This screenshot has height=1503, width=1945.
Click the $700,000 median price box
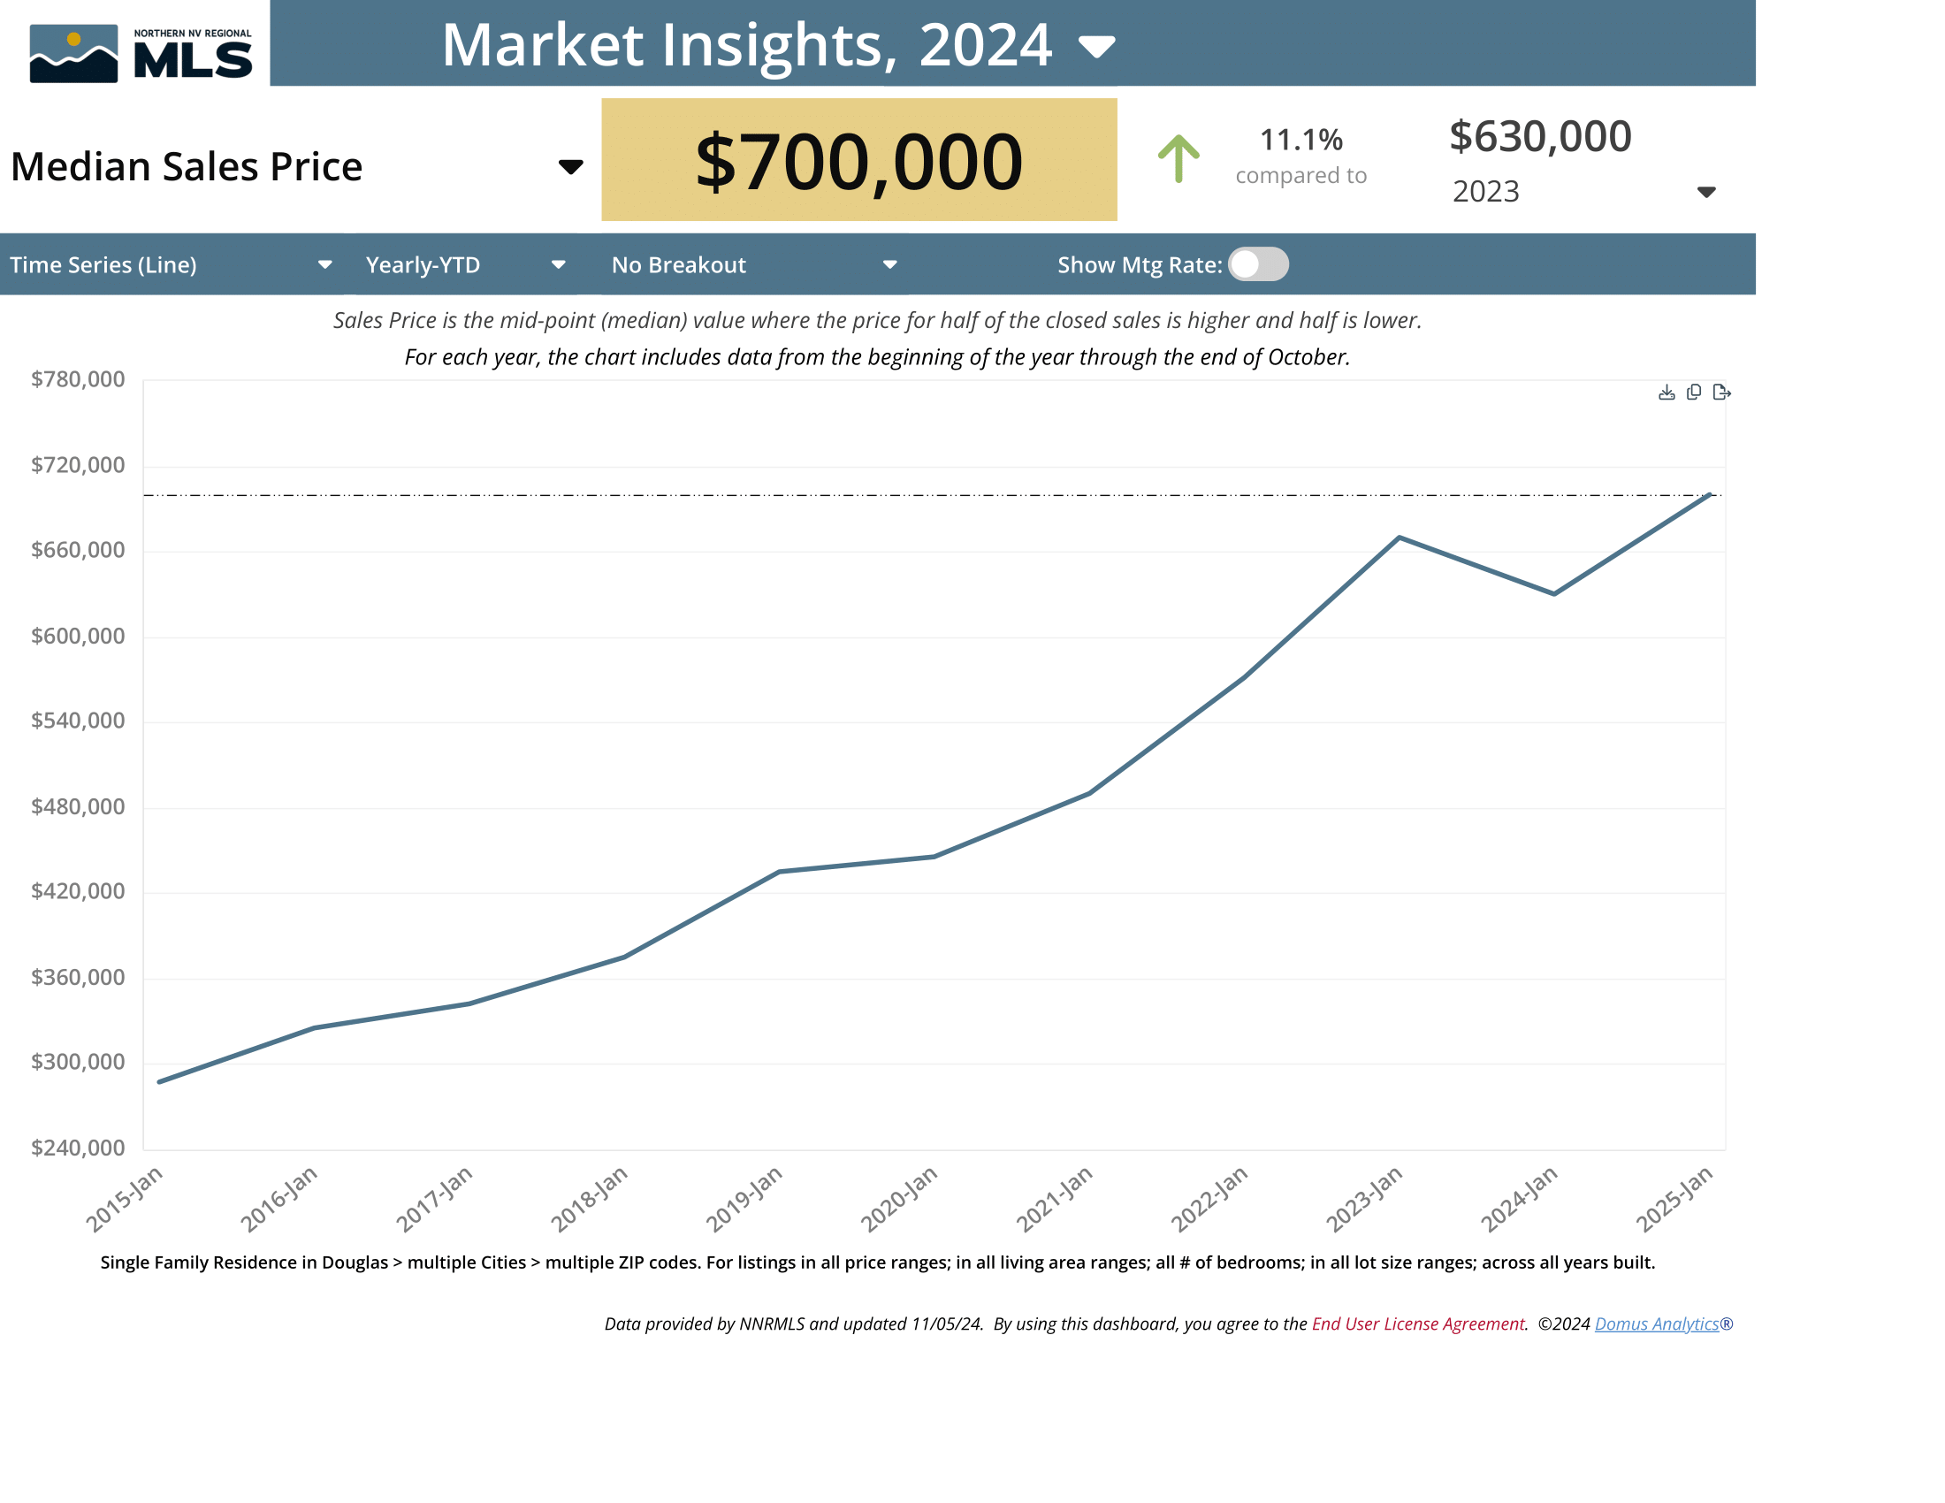(858, 159)
